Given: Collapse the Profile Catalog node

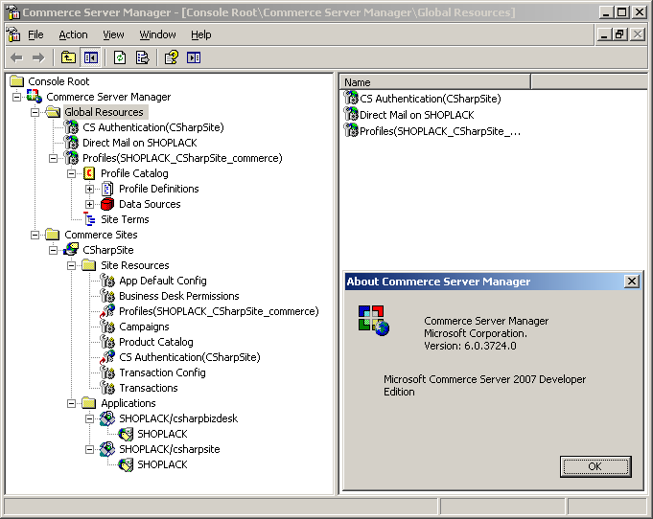Looking at the screenshot, I should click(71, 174).
